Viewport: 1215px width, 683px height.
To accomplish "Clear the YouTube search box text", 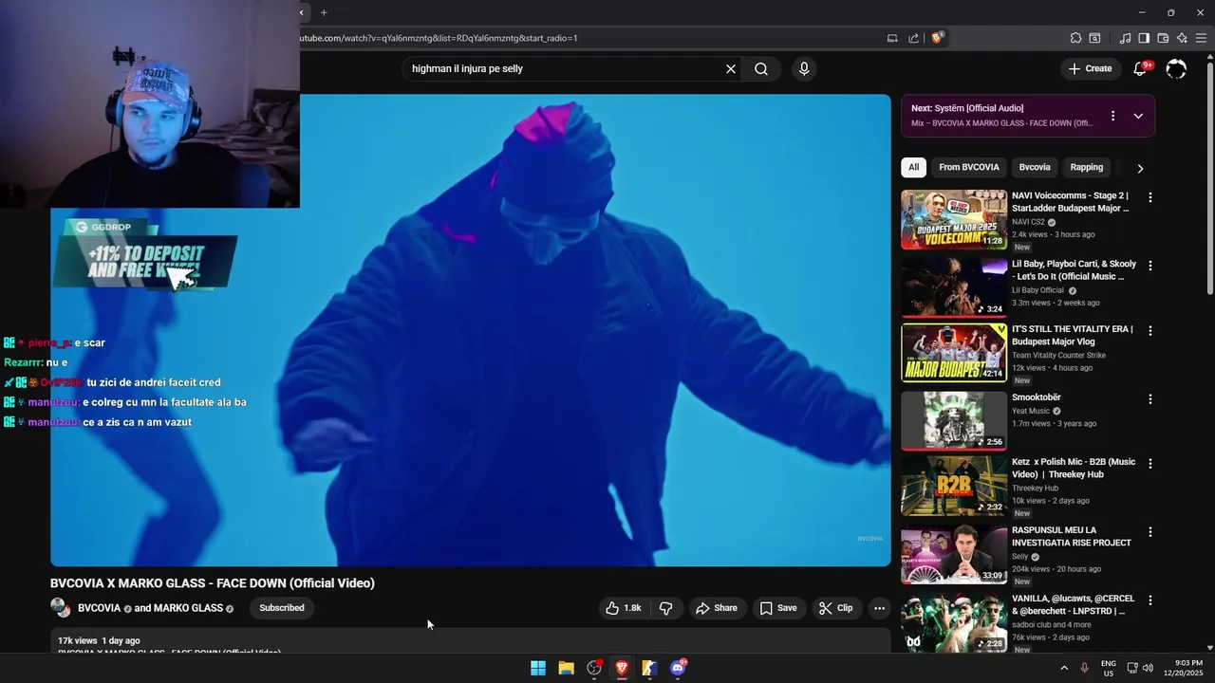I will click(x=731, y=68).
